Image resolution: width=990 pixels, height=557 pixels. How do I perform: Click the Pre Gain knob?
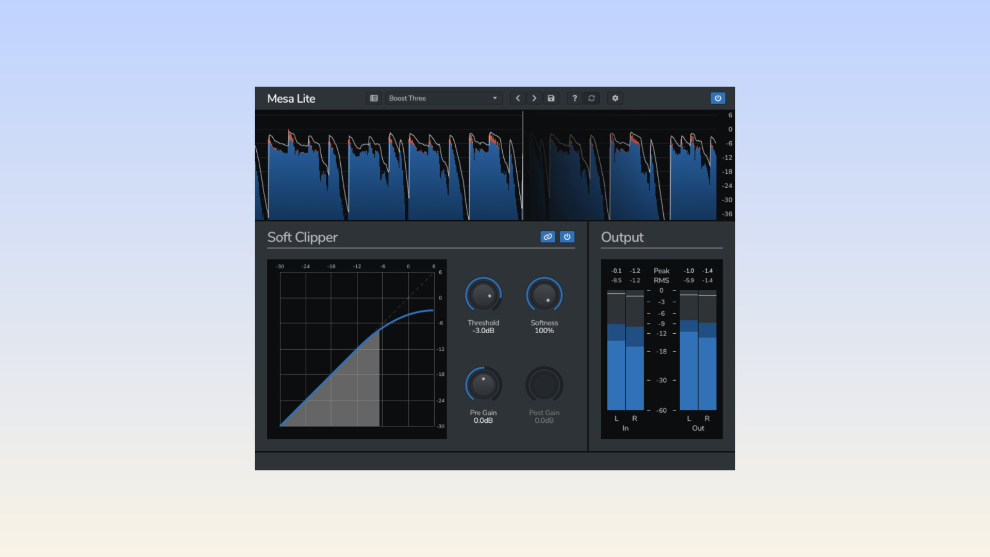[483, 385]
